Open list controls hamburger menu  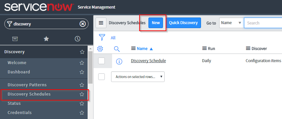(x=101, y=23)
